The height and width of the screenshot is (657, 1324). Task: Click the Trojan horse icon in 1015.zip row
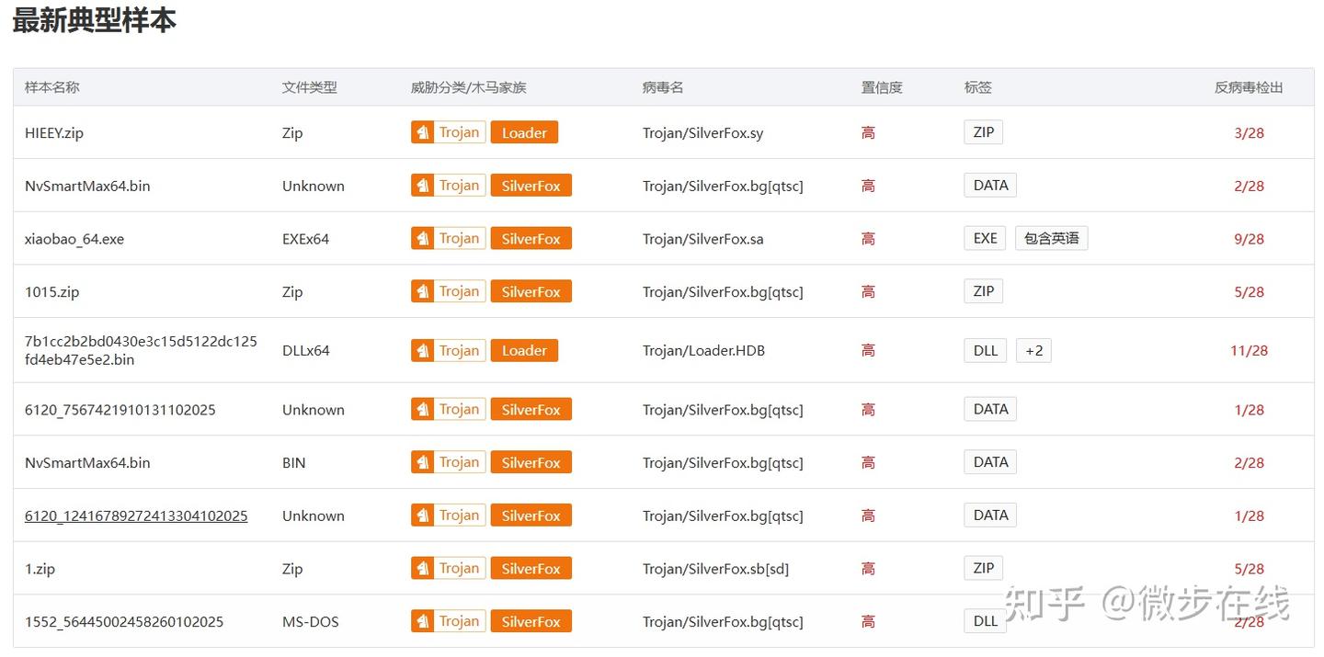(422, 291)
